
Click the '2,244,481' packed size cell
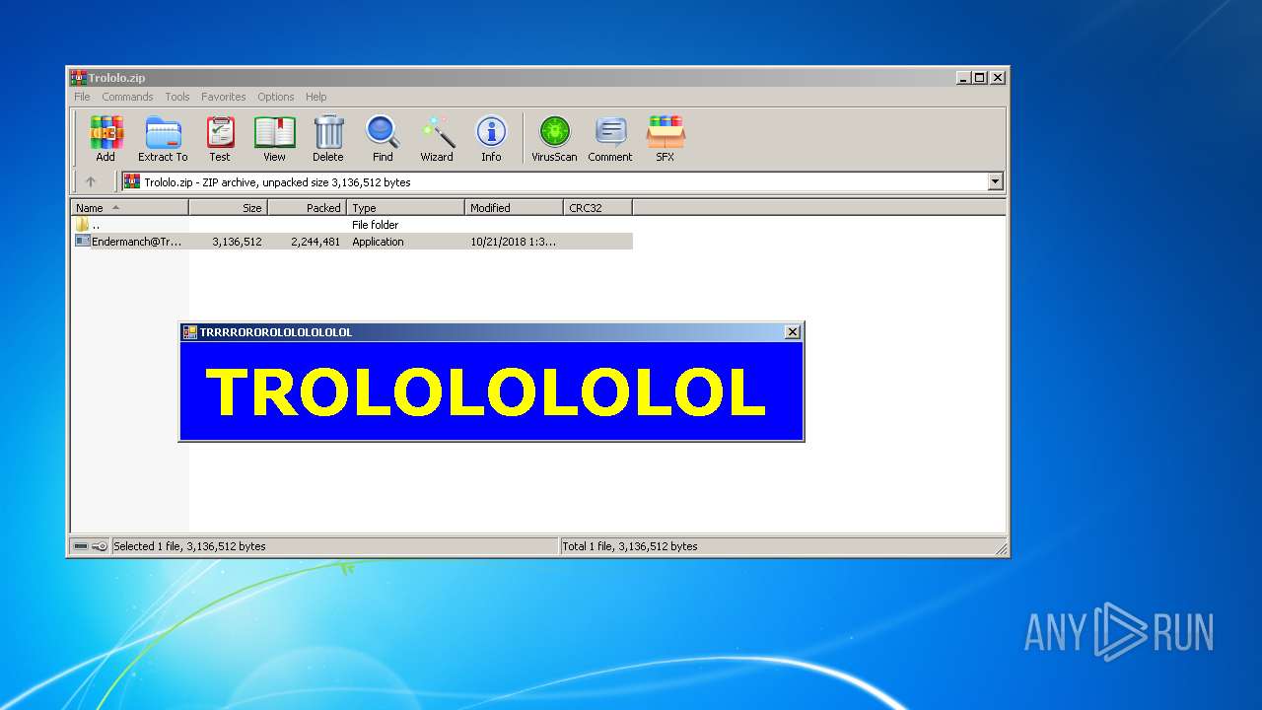(x=315, y=242)
